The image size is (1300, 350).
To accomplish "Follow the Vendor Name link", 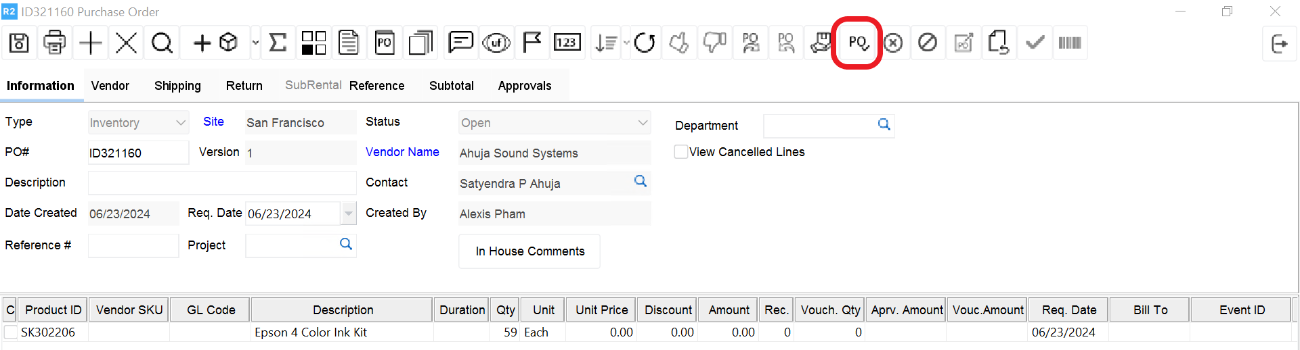I will click(402, 152).
